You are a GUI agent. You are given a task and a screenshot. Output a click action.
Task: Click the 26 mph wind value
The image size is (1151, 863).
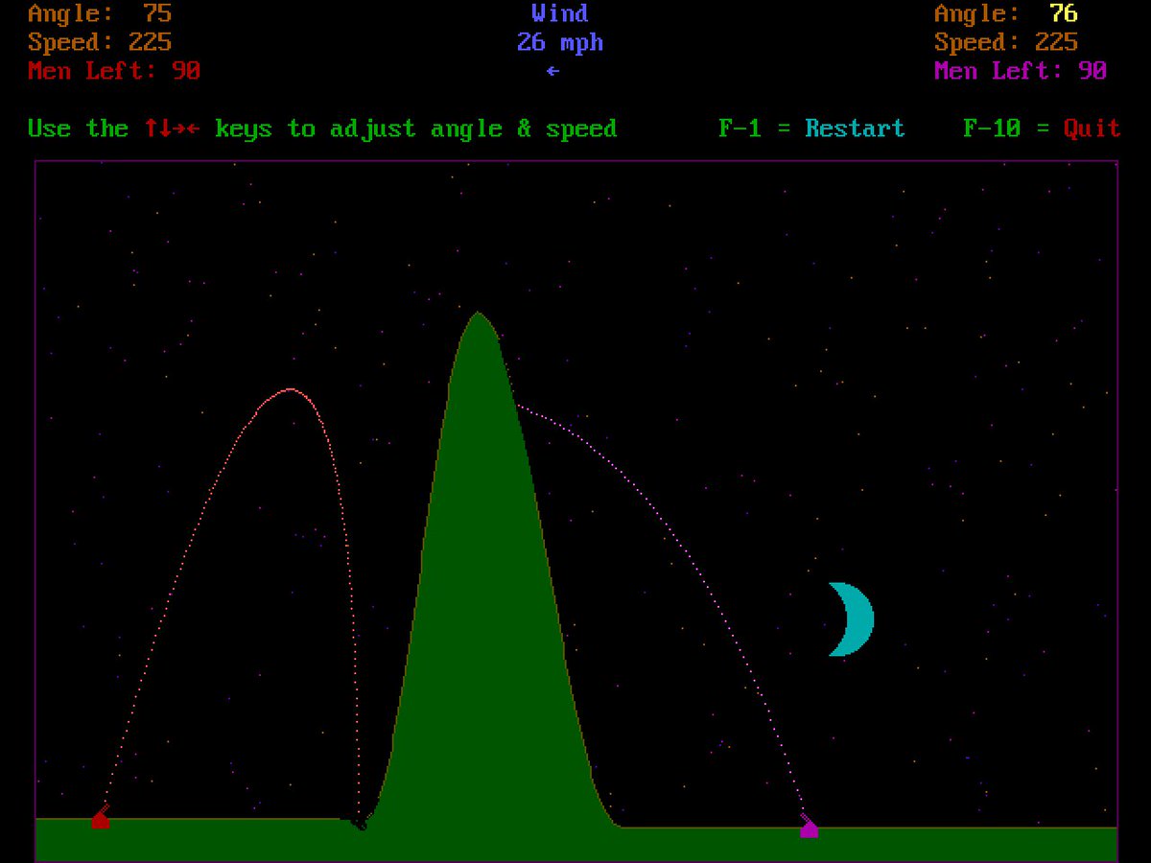pyautogui.click(x=560, y=42)
